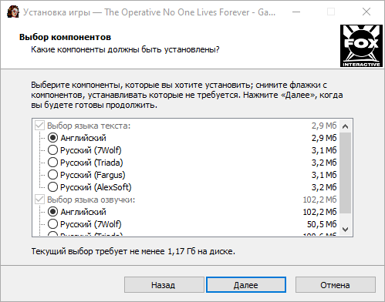The image size is (385, 302).
Task: Click the scroll down arrow in components list
Action: (x=345, y=229)
